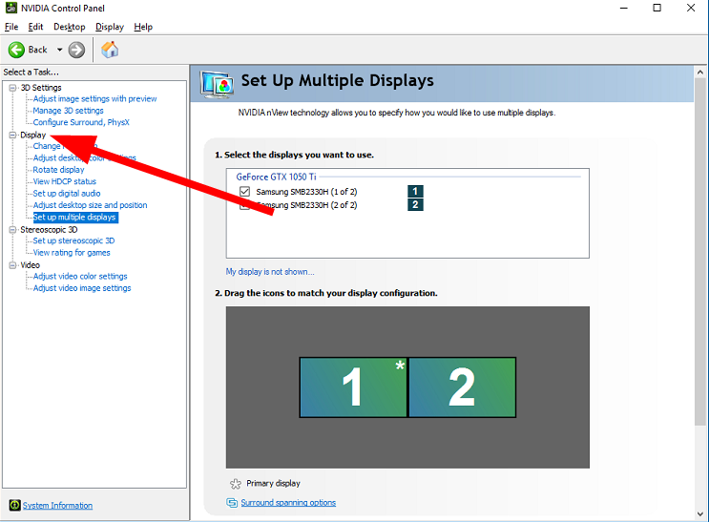
Task: Select Set up multiple displays task
Action: (x=75, y=218)
